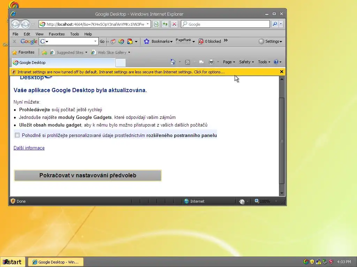Expand more toolbar buttons chevron

pyautogui.click(x=226, y=40)
